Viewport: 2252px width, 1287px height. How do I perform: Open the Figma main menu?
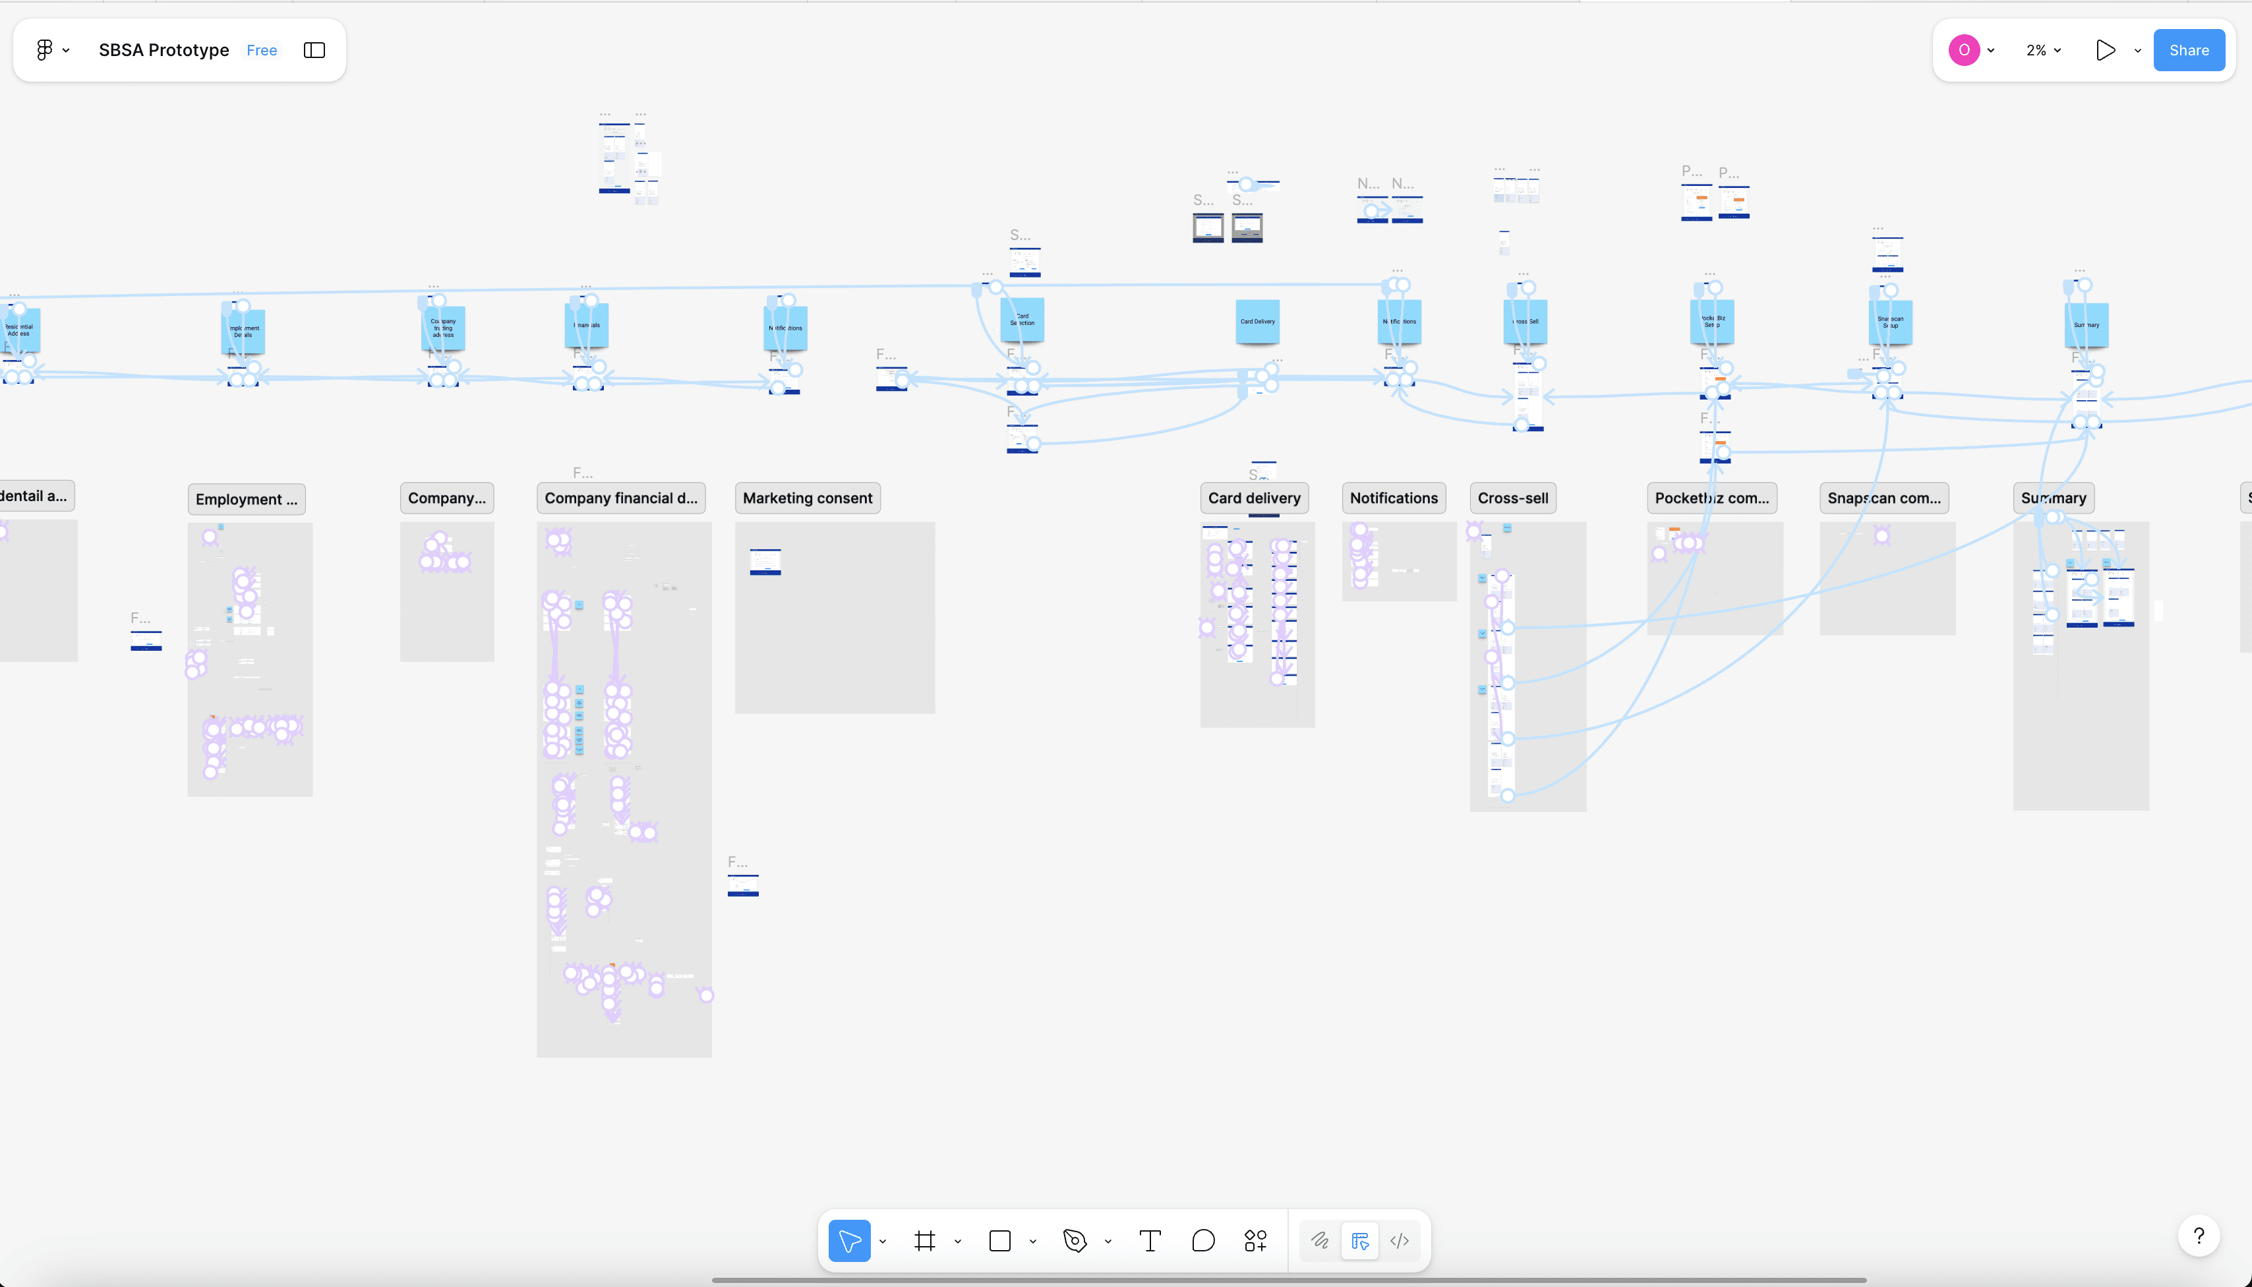(51, 50)
